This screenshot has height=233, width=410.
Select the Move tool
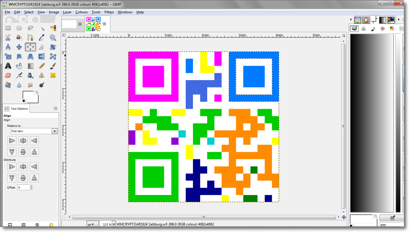[19, 47]
